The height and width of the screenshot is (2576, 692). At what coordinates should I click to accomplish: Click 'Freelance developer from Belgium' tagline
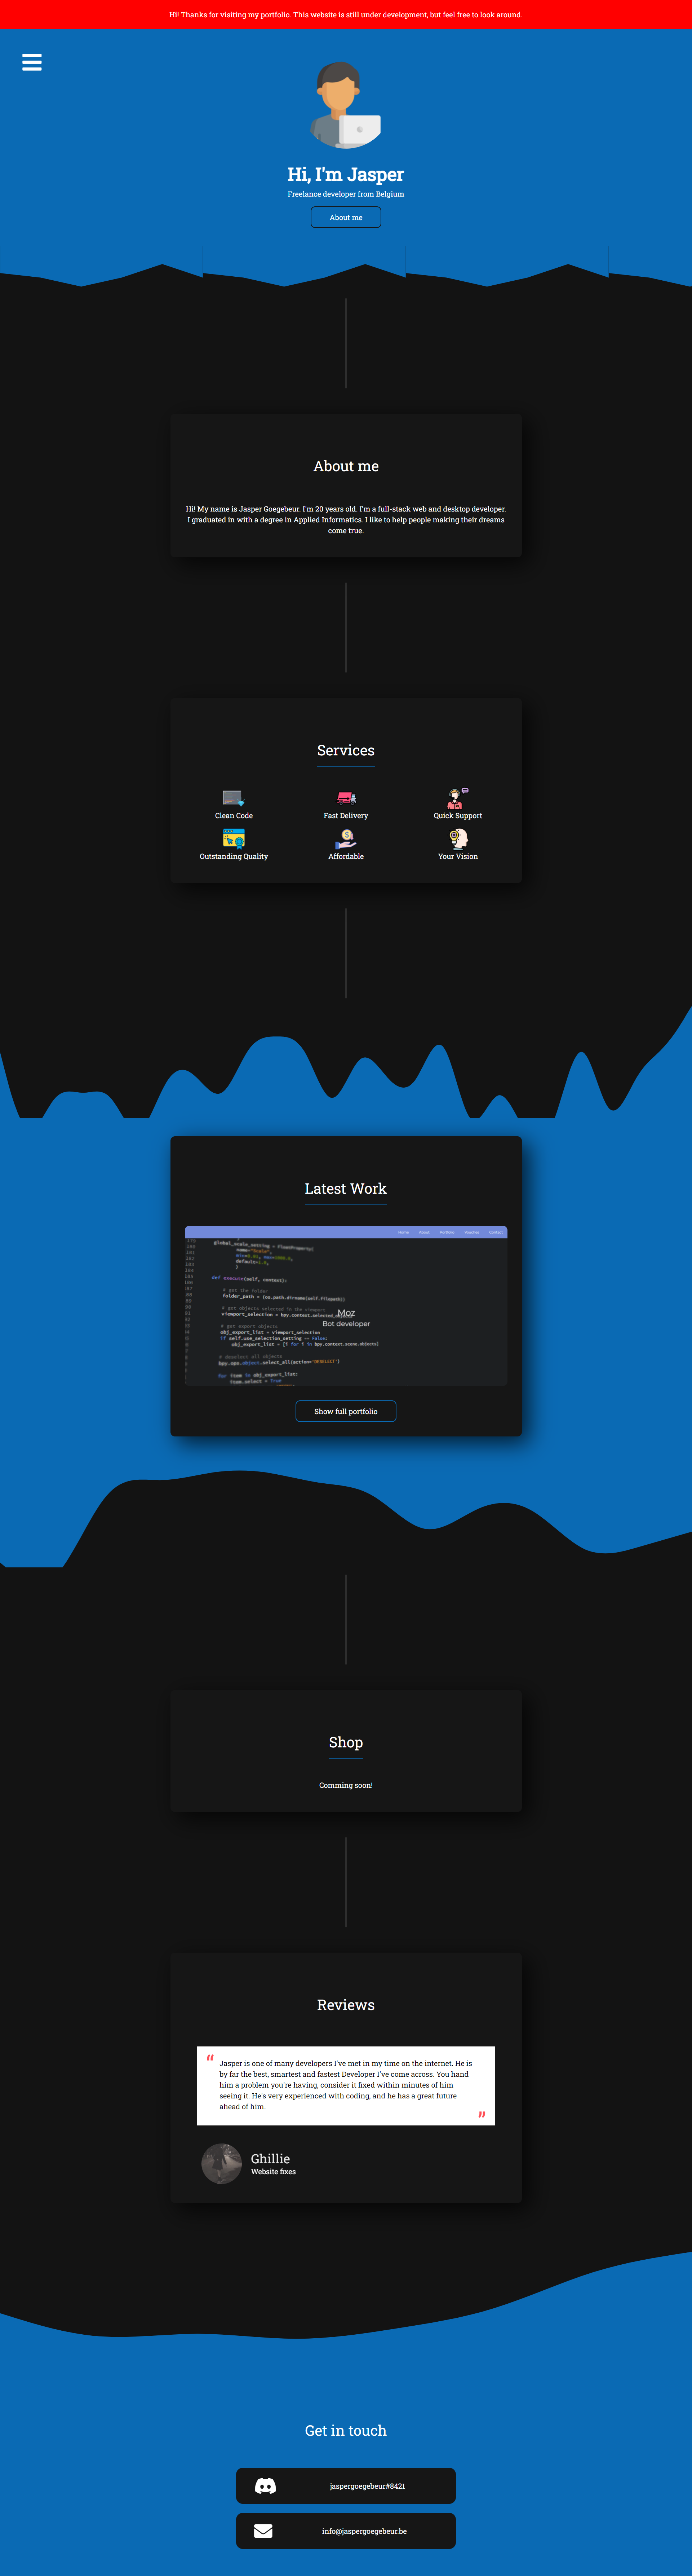point(346,194)
